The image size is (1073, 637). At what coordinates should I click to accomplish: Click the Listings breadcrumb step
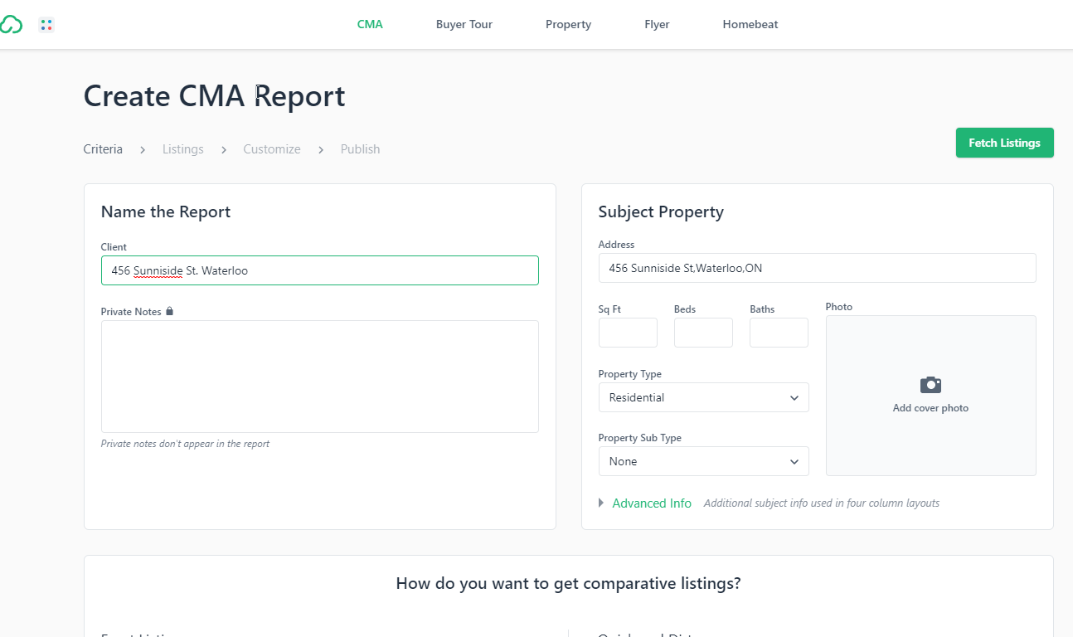point(182,148)
